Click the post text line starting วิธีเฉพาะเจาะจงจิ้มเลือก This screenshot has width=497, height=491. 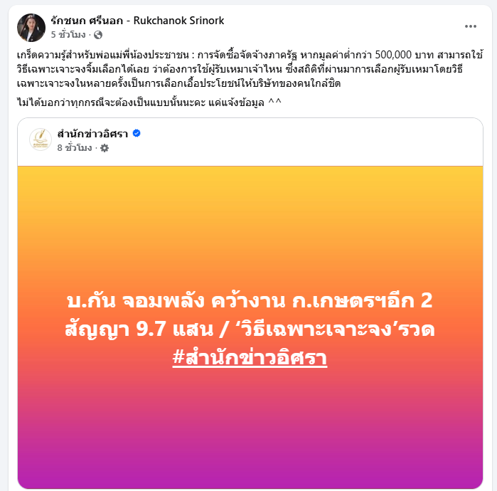(x=240, y=69)
